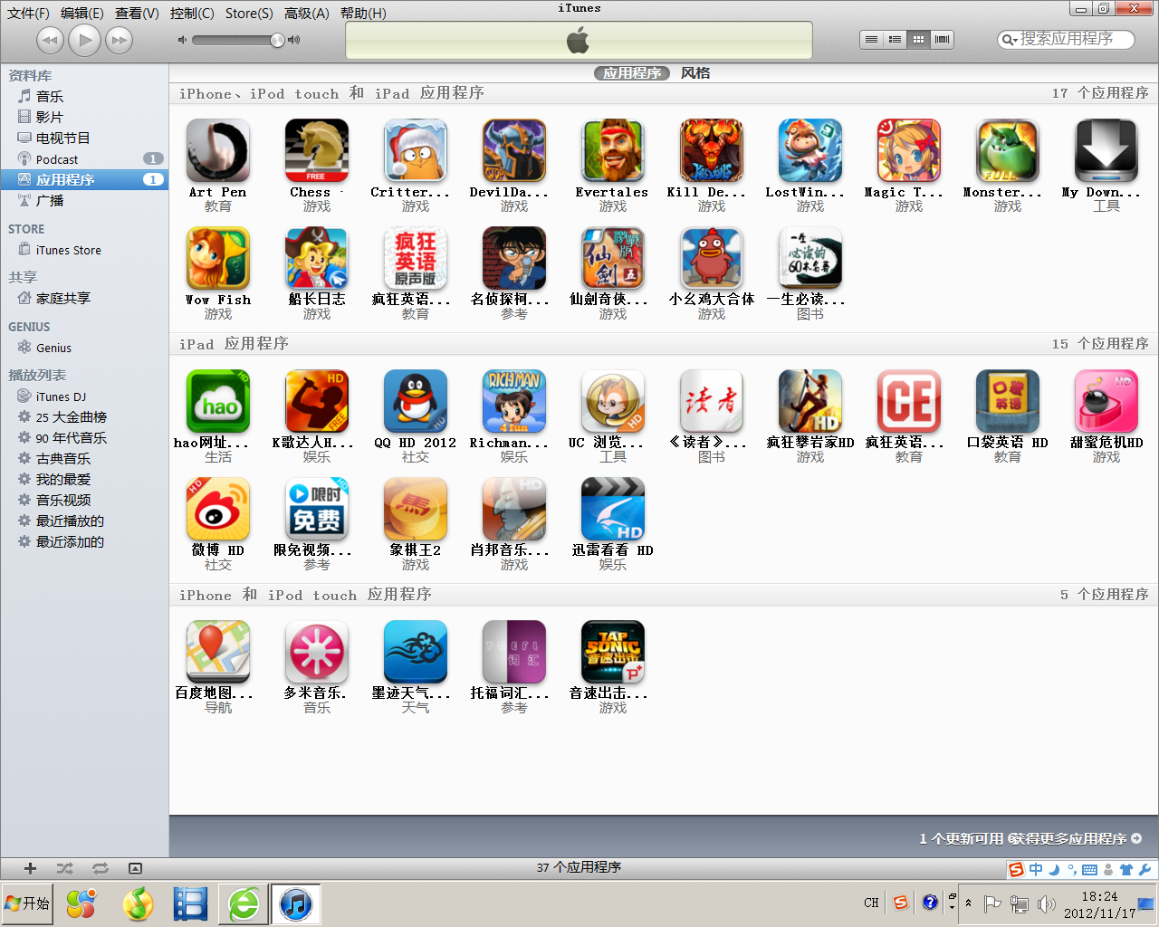
Task: Open the 象棋王2 chess game icon
Action: point(415,509)
